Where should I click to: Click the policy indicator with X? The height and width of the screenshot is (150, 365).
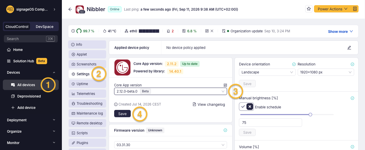coord(209,31)
